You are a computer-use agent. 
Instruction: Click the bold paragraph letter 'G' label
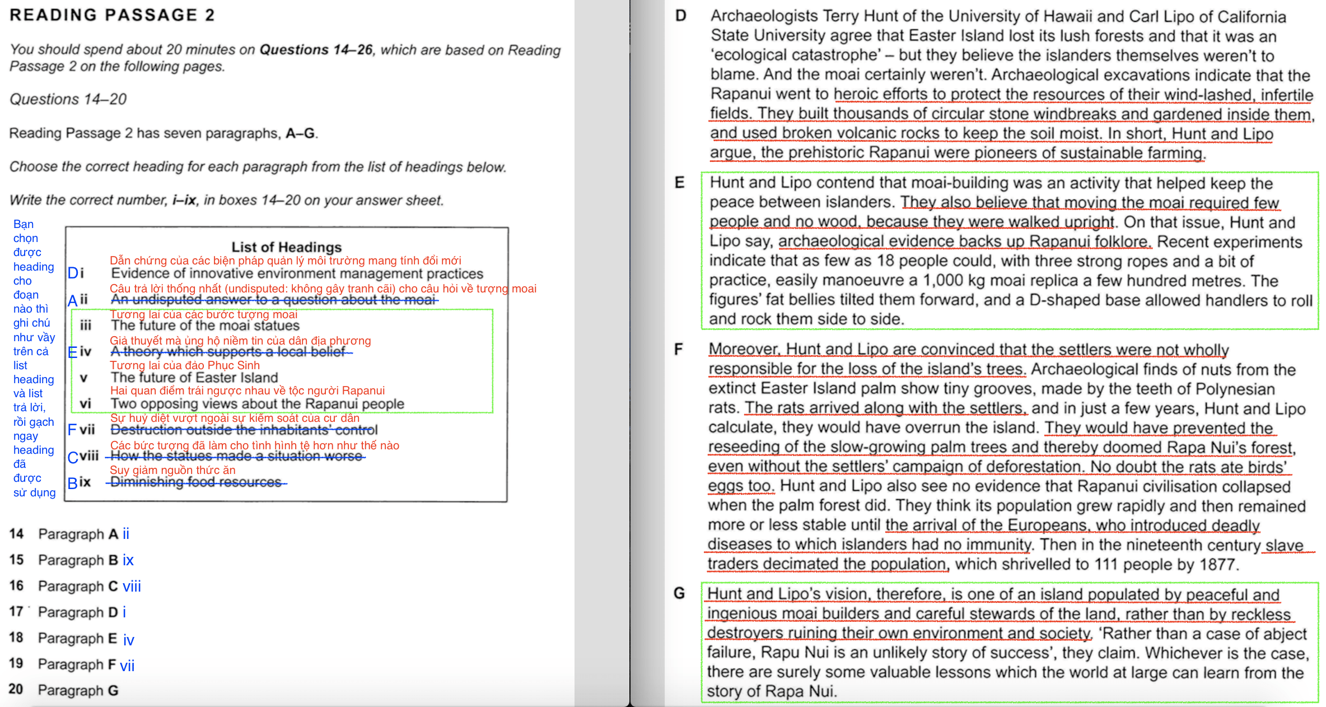pos(679,593)
